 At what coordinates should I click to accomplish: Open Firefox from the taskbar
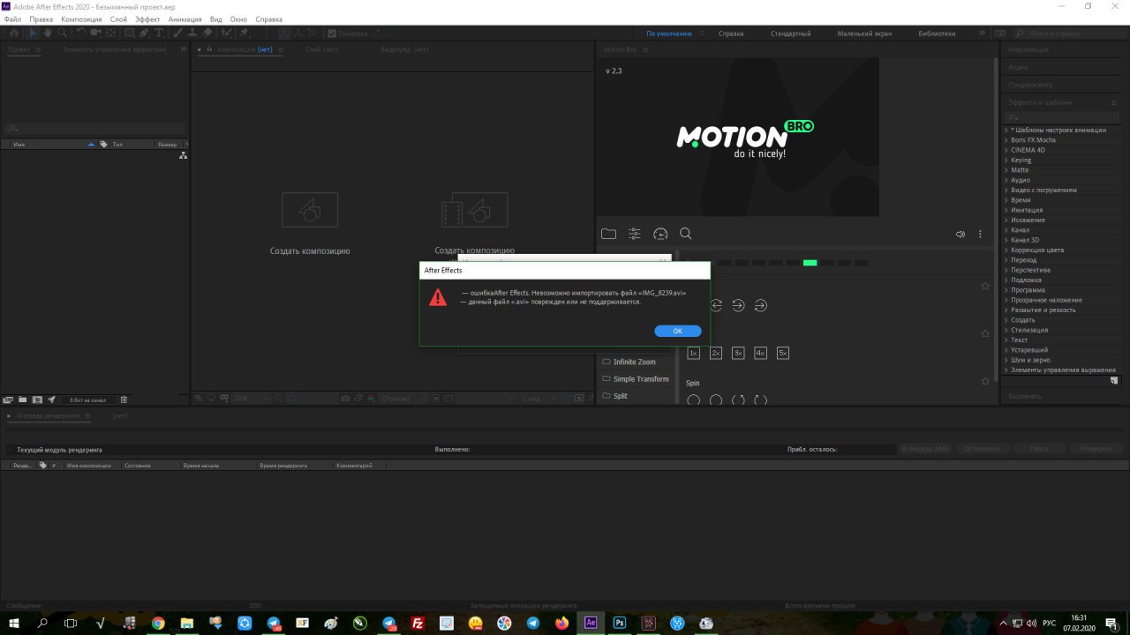(x=561, y=623)
